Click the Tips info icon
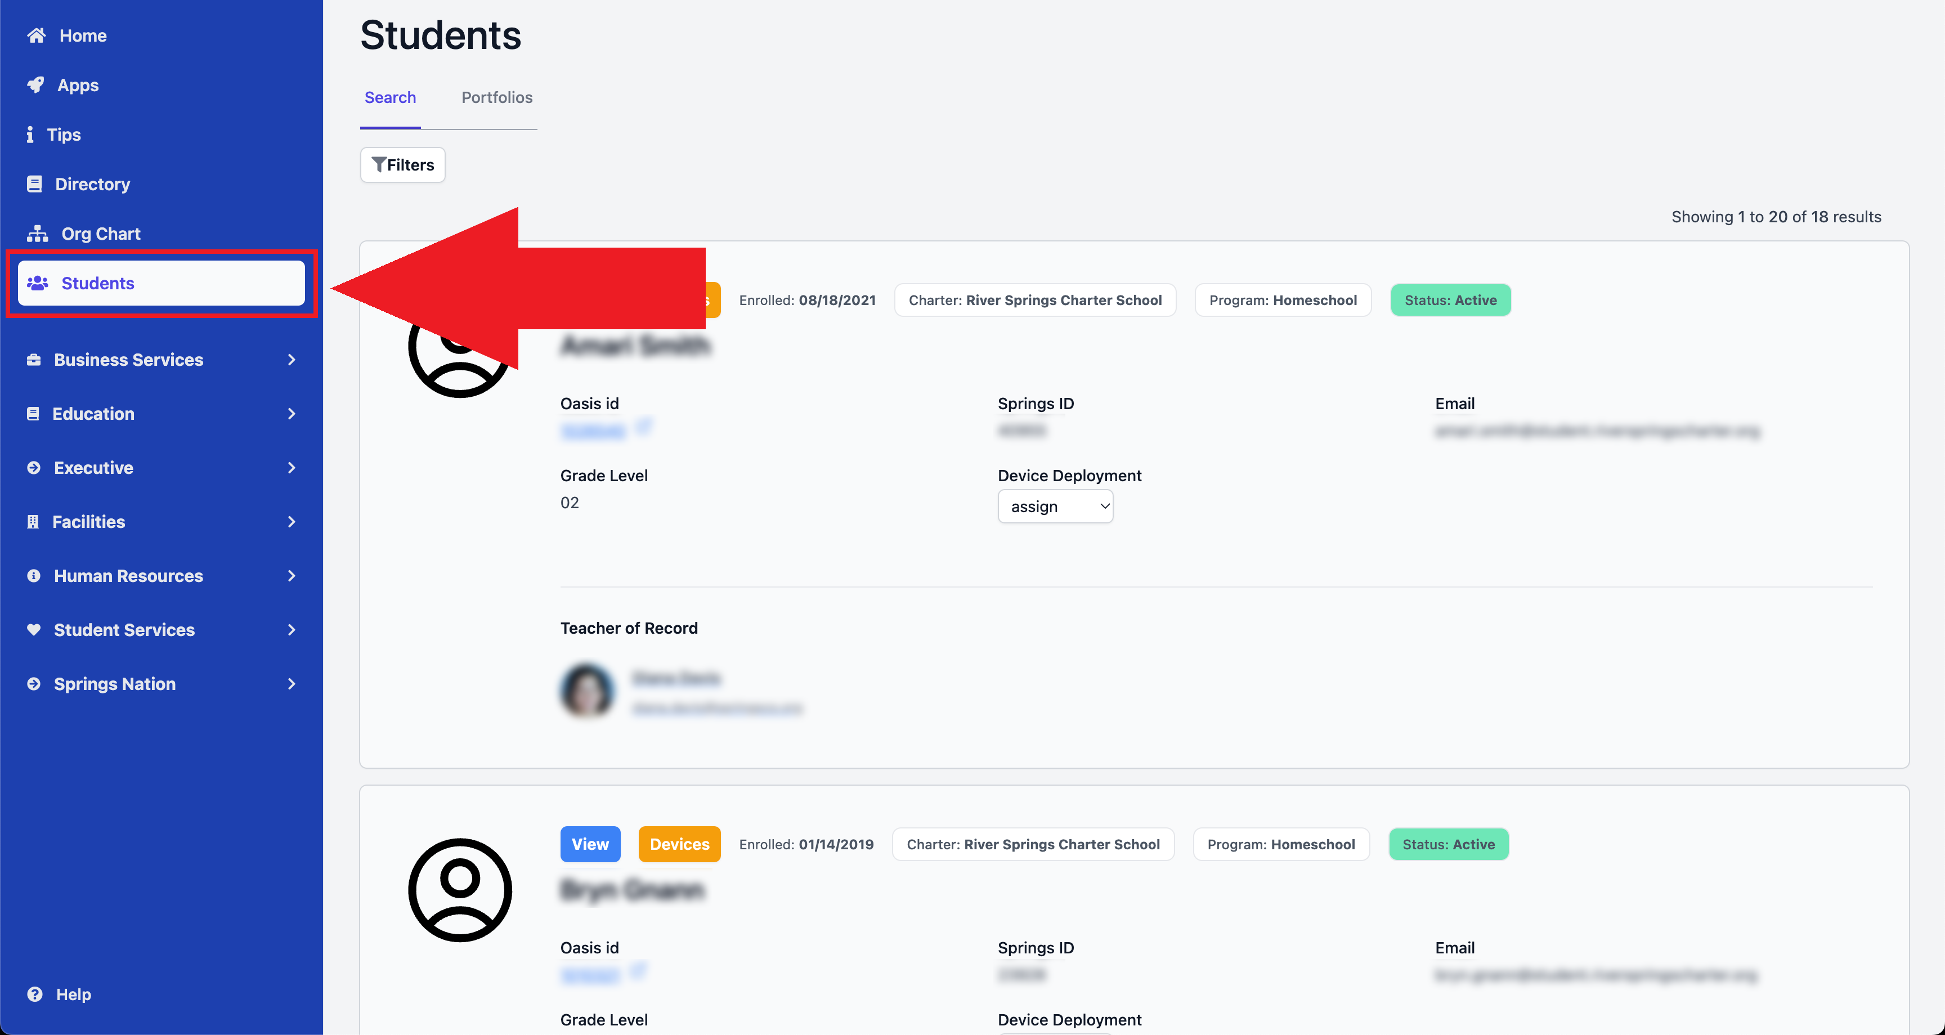The width and height of the screenshot is (1945, 1035). click(x=31, y=135)
